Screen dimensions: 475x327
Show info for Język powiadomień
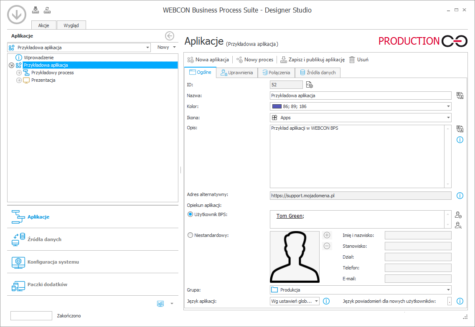click(460, 301)
